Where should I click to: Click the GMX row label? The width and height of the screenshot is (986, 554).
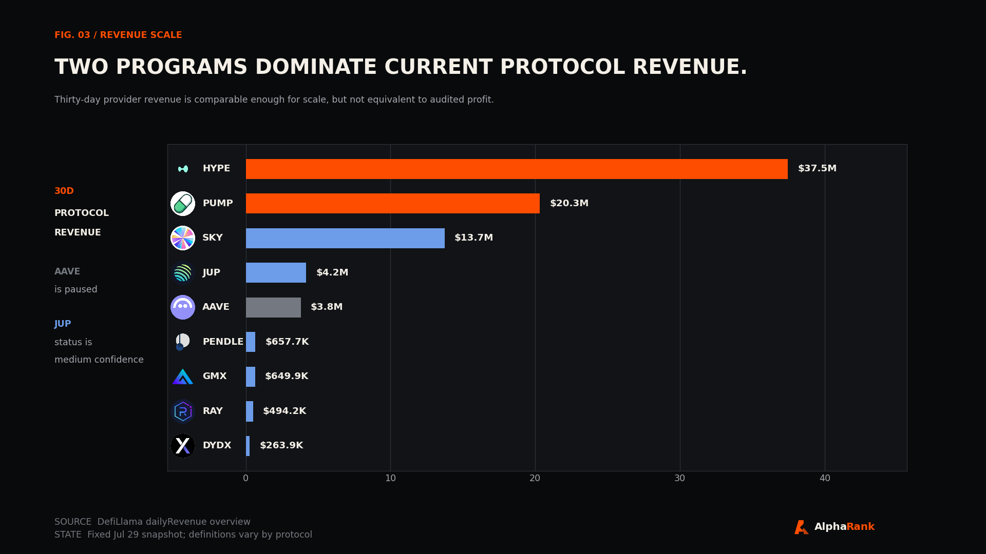coord(215,376)
